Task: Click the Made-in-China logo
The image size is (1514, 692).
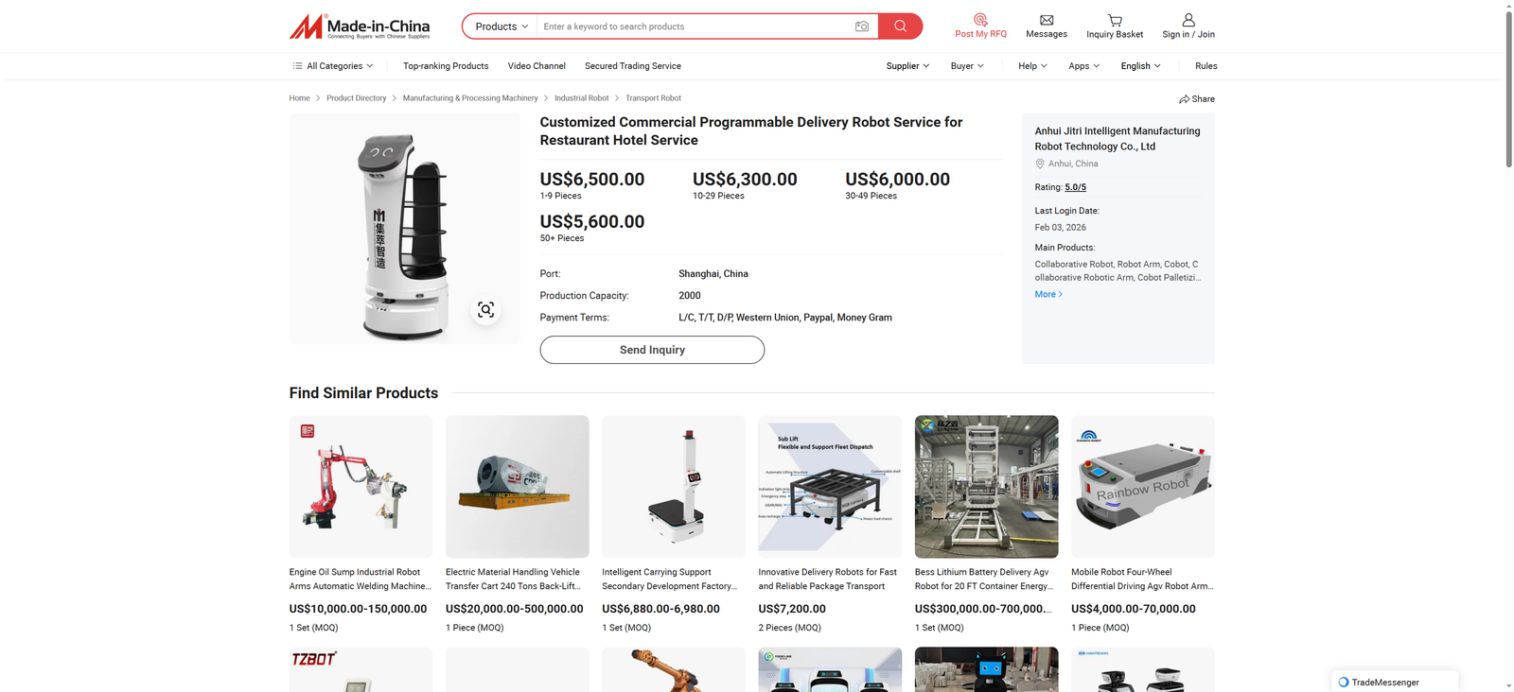Action: tap(360, 26)
